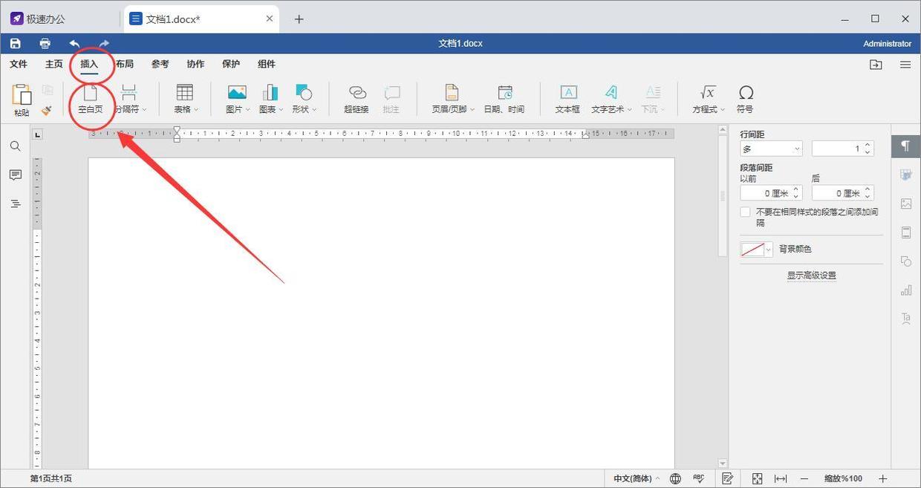Viewport: 921px width, 488px height.
Task: Click fit to page icon
Action: click(x=757, y=478)
